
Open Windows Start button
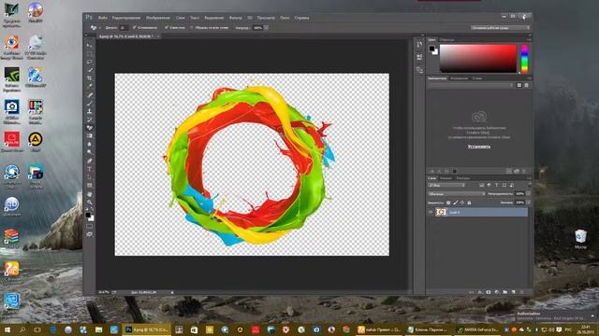tap(7, 329)
